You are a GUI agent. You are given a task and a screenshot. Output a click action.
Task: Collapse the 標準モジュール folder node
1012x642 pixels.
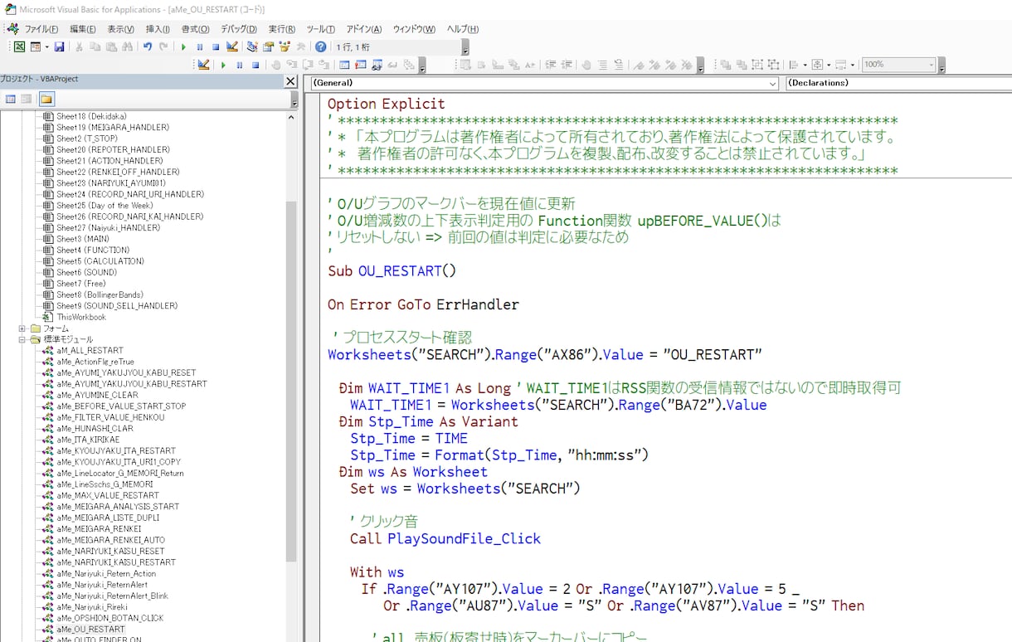pyautogui.click(x=22, y=339)
